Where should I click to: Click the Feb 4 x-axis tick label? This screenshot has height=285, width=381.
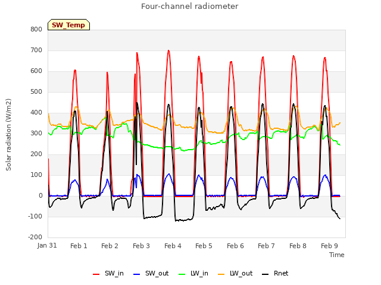[173, 246]
